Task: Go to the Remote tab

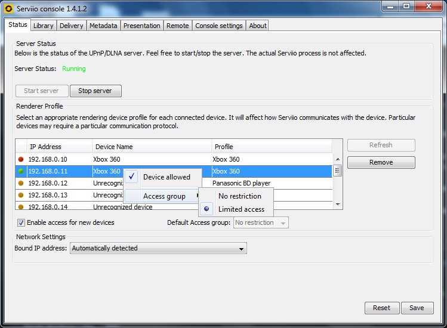Action: click(178, 26)
